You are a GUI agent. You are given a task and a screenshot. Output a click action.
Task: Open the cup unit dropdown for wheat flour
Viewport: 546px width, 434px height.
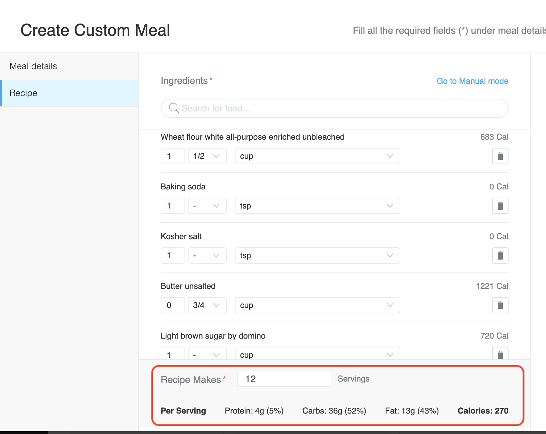pyautogui.click(x=317, y=156)
